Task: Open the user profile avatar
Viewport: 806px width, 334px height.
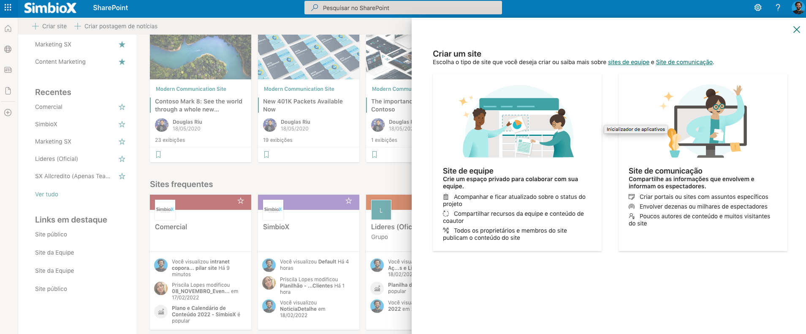Action: pyautogui.click(x=798, y=8)
